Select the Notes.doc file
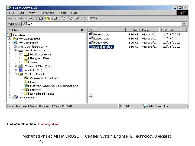Viewport: 195px width, 146px height. pyautogui.click(x=101, y=38)
